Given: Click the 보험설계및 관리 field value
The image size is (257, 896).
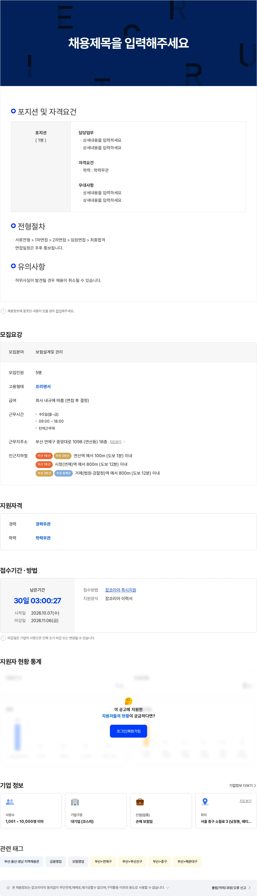Looking at the screenshot, I should click(49, 352).
